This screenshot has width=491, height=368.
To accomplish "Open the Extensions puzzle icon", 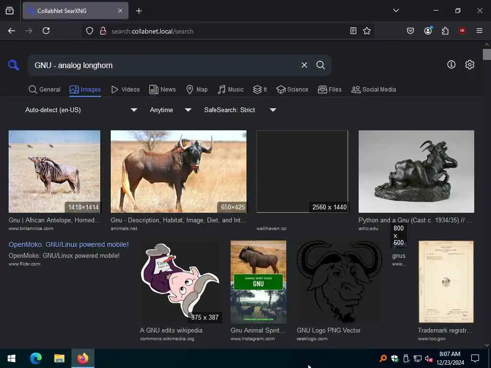I will pyautogui.click(x=445, y=31).
